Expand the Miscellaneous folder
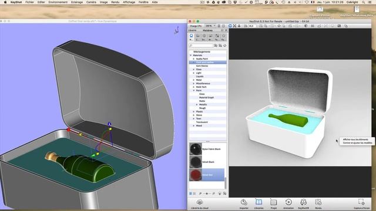 coord(194,83)
